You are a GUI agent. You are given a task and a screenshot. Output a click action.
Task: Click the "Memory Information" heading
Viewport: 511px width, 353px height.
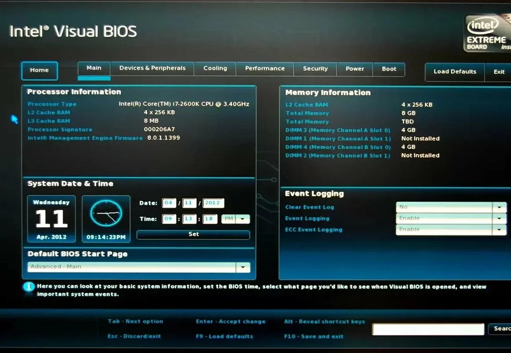(328, 93)
